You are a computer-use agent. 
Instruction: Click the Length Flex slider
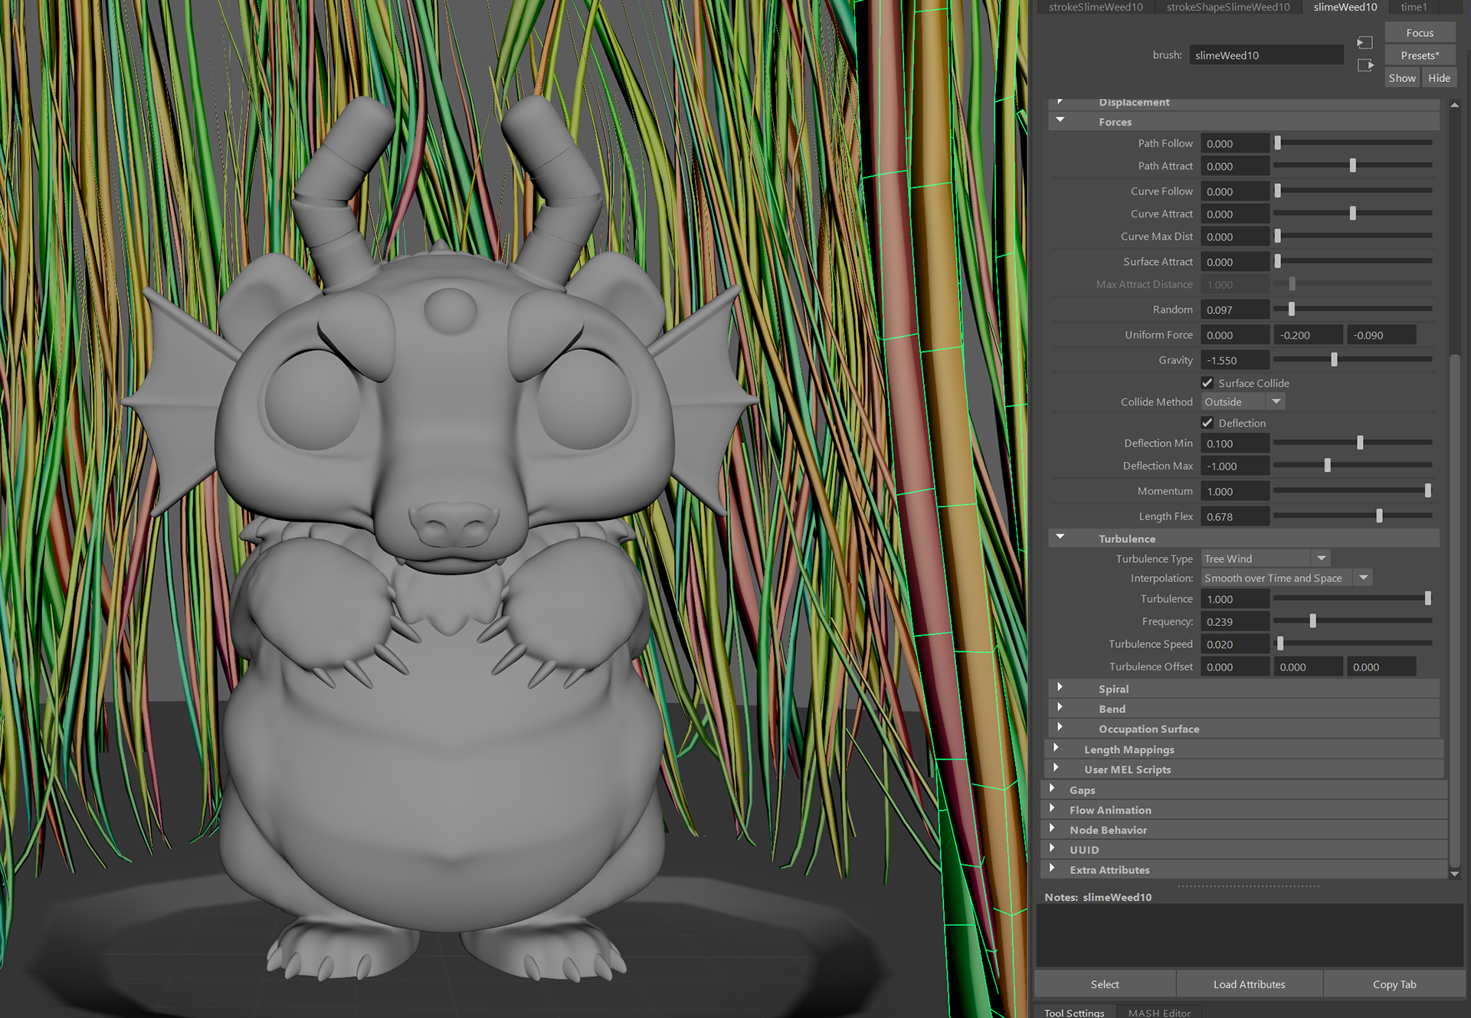pyautogui.click(x=1353, y=516)
